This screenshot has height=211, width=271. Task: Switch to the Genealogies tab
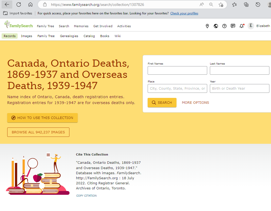point(69,36)
